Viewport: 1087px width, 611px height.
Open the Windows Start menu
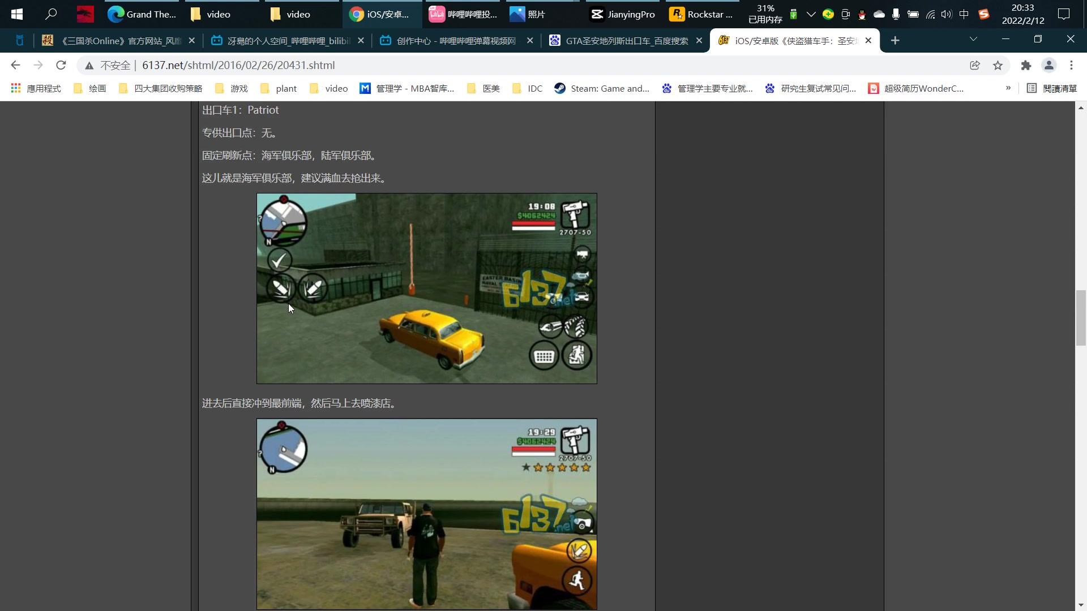click(17, 14)
